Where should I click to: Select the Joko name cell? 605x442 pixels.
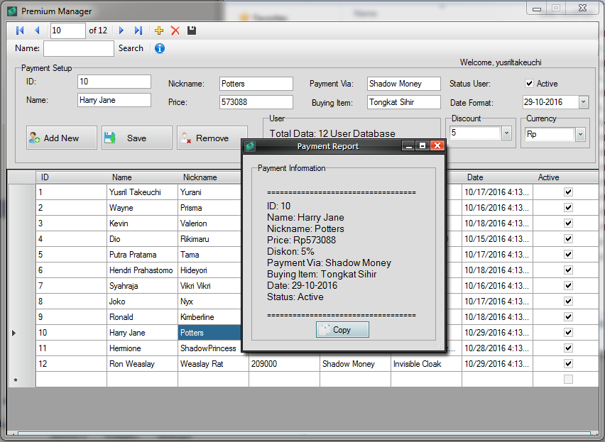[x=143, y=302]
